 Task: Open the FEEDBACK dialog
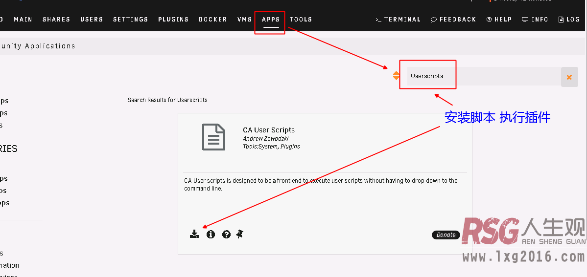(x=453, y=20)
